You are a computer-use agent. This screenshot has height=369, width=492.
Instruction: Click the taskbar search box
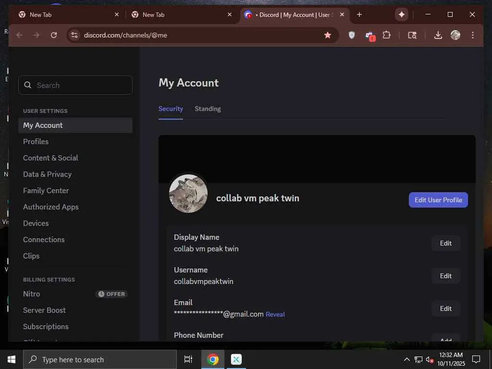click(100, 359)
